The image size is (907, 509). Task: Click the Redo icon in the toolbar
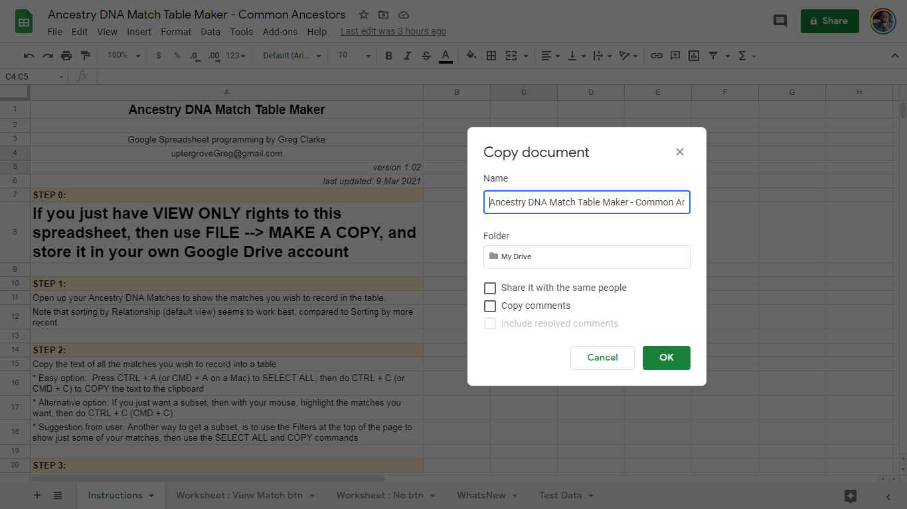[48, 56]
